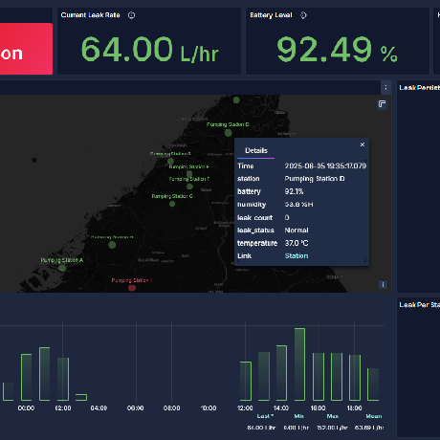
Task: Click the small bar before 04:00
Action: click(81, 397)
